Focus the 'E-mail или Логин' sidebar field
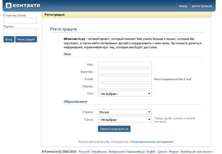This screenshot has width=222, height=154. 20,20
